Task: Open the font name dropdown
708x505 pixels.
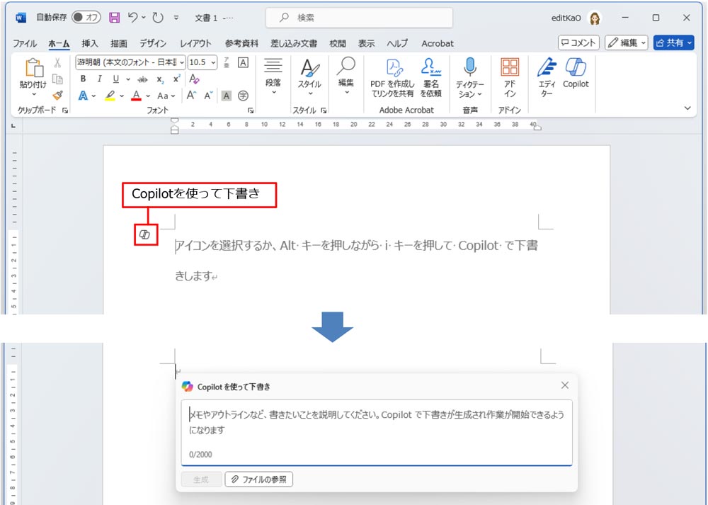Action: point(181,62)
